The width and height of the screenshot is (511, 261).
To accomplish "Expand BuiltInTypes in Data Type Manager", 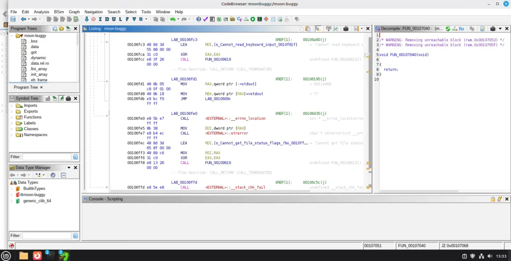I will click(12, 189).
